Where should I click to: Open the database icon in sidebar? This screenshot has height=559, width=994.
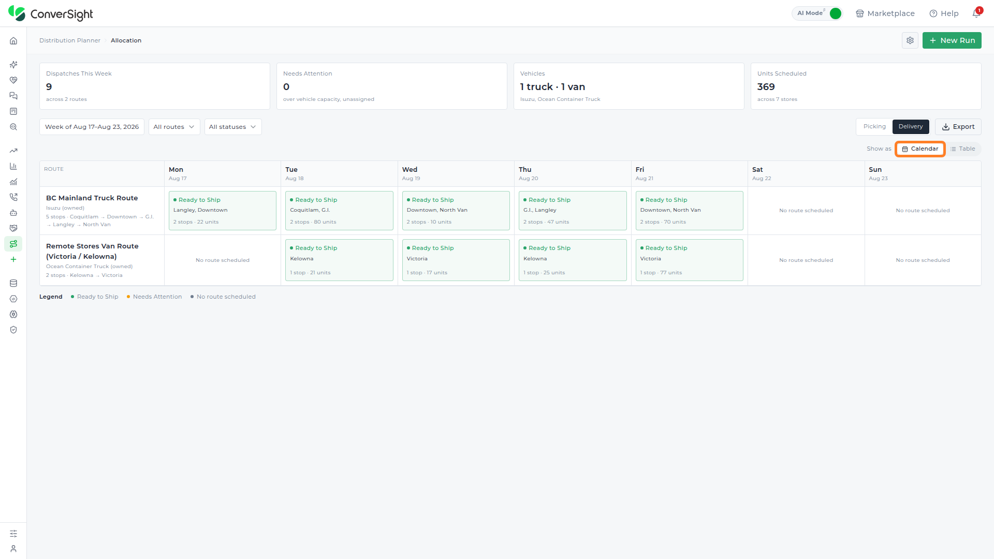[x=13, y=283]
